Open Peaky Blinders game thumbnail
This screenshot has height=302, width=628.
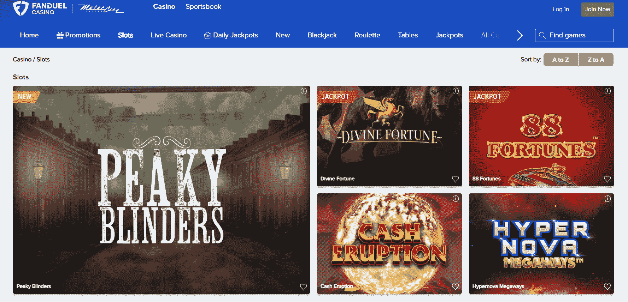(162, 190)
